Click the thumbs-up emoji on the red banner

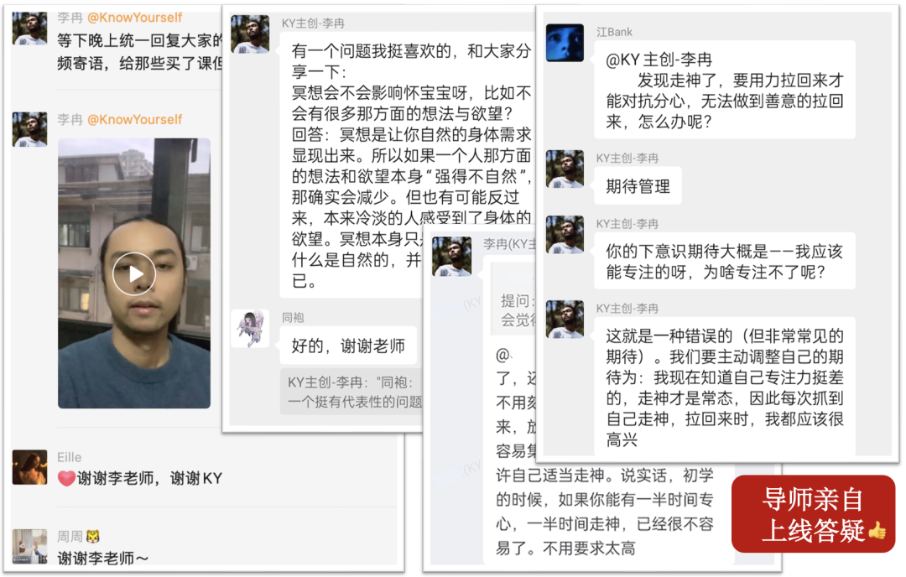(x=877, y=530)
